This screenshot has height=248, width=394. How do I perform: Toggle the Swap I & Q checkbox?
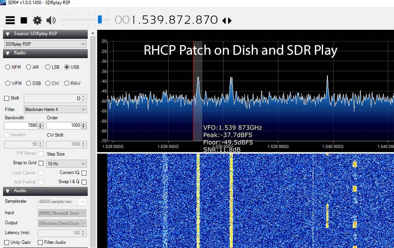[84, 182]
